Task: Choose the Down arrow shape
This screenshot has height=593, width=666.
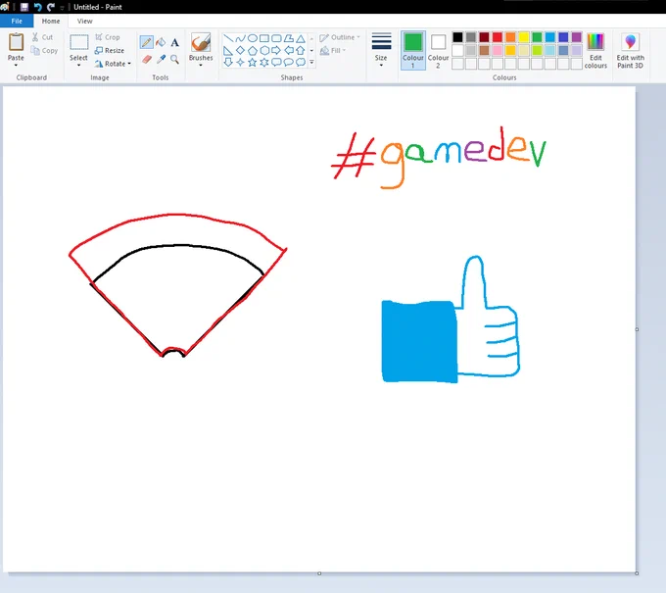Action: tap(228, 63)
